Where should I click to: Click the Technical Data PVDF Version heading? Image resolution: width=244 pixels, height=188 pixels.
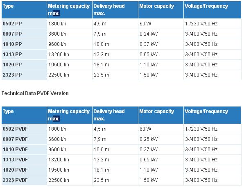35,93
